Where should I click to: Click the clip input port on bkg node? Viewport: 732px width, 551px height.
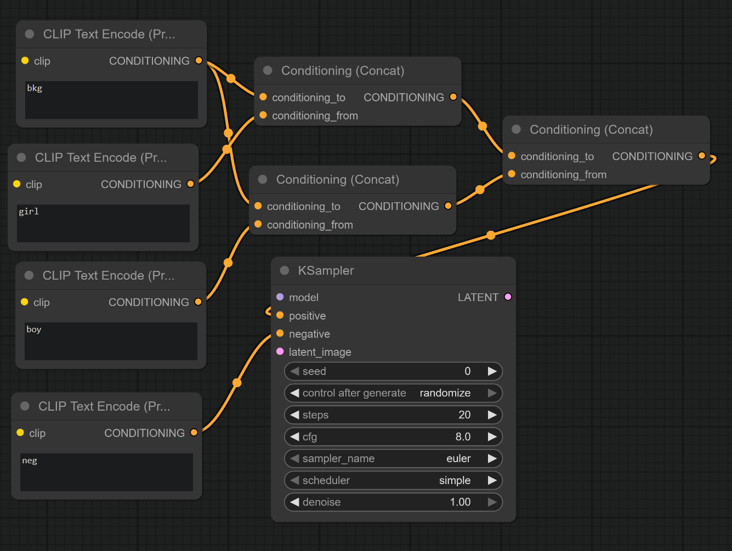(25, 60)
